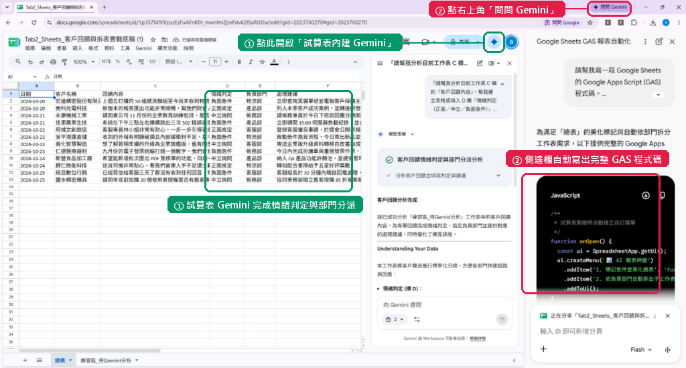This screenshot has width=686, height=368.
Task: Send the Gemini prompt with arrow button
Action: tap(502, 320)
